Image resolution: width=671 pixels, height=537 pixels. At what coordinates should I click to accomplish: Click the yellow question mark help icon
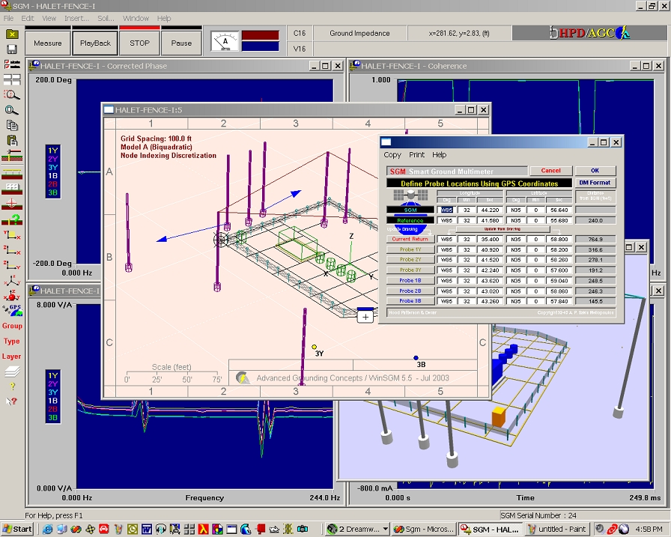pyautogui.click(x=13, y=386)
